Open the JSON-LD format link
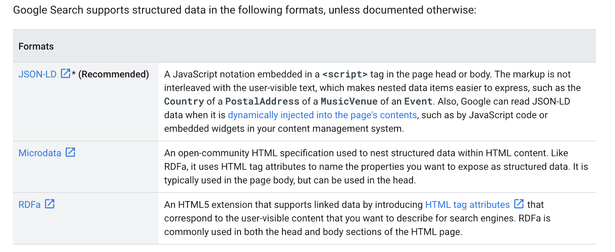The image size is (615, 252). coord(37,74)
